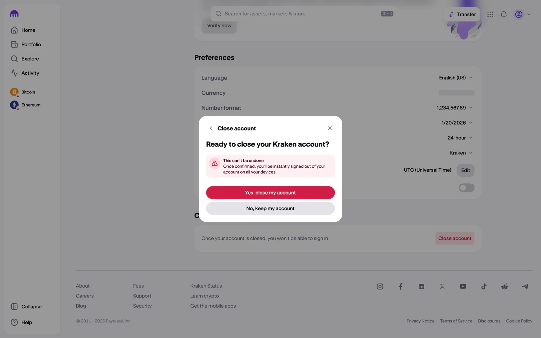Viewport: 541px width, 338px height.
Task: Go back using the modal's back arrow
Action: click(211, 128)
